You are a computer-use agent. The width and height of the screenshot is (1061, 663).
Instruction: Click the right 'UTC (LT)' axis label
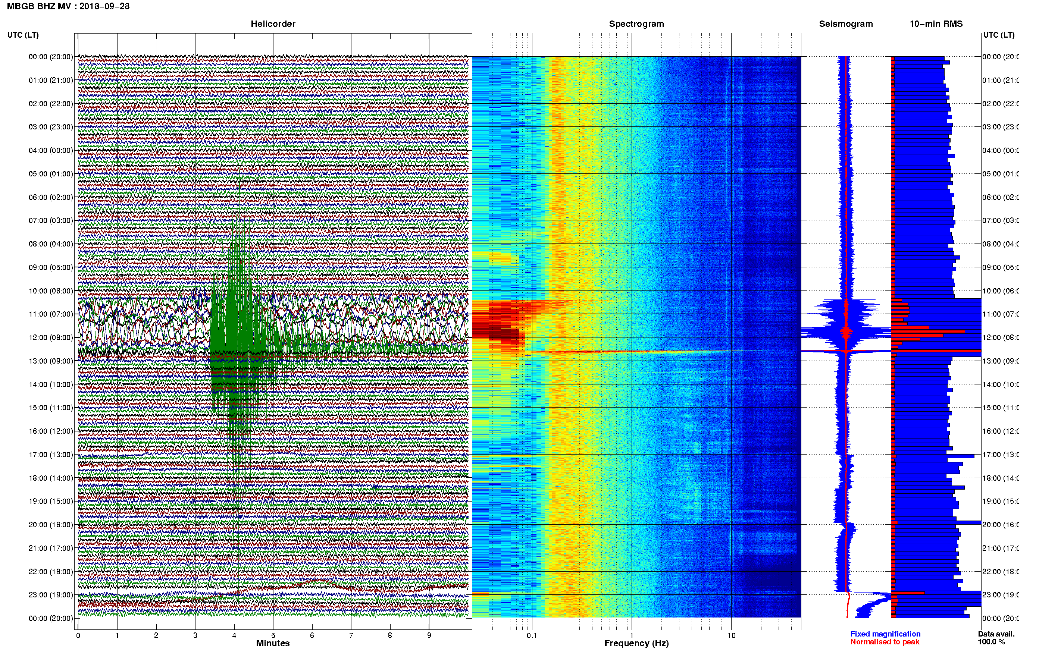(999, 35)
